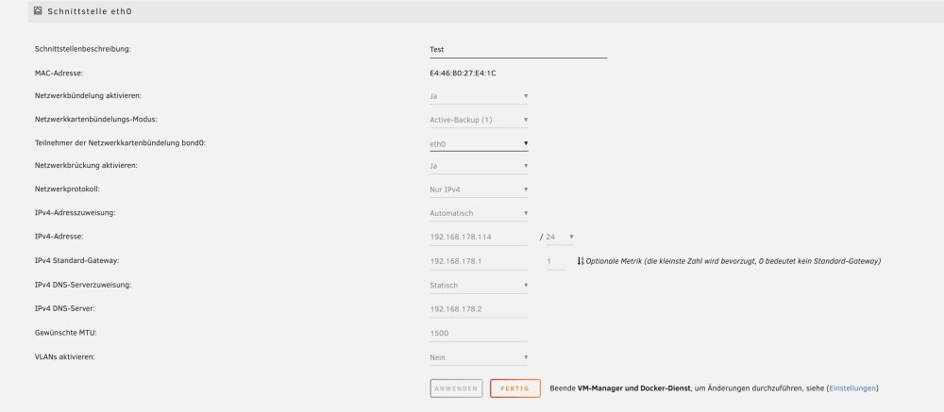The width and height of the screenshot is (944, 412).
Task: Click the metric sort icon beside Optionale Metrik
Action: (x=581, y=261)
